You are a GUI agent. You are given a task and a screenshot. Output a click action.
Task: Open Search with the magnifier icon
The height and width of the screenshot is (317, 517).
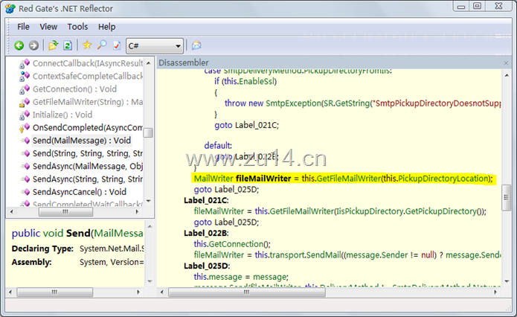(101, 45)
